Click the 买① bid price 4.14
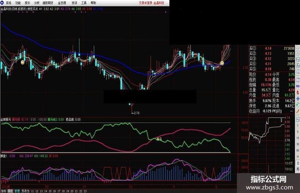The width and height of the screenshot is (300, 193). [268, 48]
